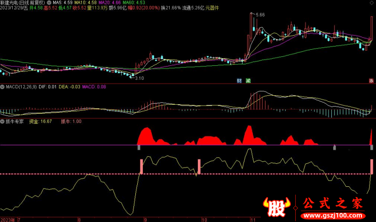The image size is (376, 222).
Task: Expand the MACD indicator settings arrow
Action: click(2, 87)
